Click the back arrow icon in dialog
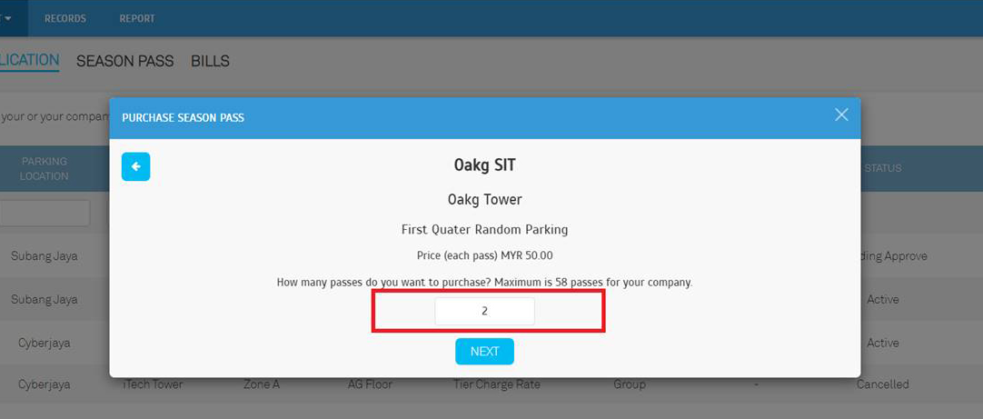This screenshot has height=419, width=983. pyautogui.click(x=136, y=167)
